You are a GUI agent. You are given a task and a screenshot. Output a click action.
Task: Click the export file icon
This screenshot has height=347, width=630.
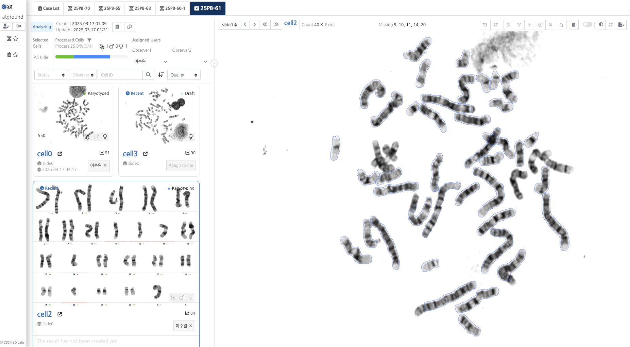coord(621,25)
